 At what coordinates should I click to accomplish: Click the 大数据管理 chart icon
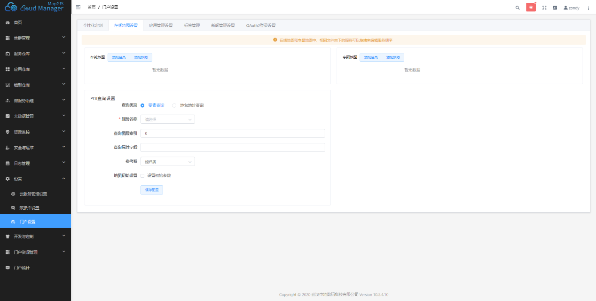coord(8,116)
